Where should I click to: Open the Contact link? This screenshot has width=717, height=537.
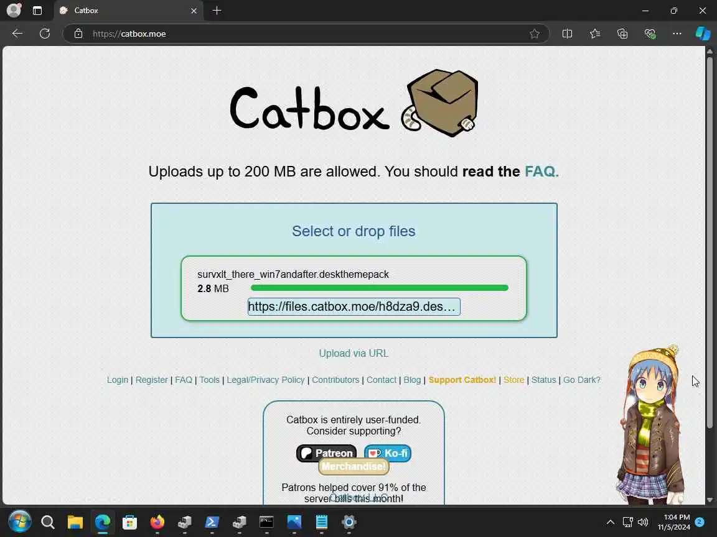pyautogui.click(x=382, y=380)
